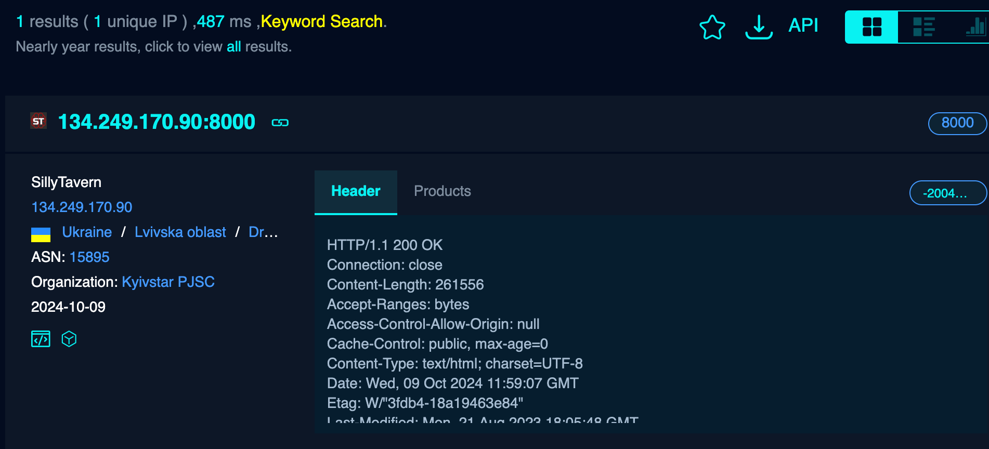The image size is (989, 449).
Task: Click the truncated city link Dr…
Action: (263, 232)
